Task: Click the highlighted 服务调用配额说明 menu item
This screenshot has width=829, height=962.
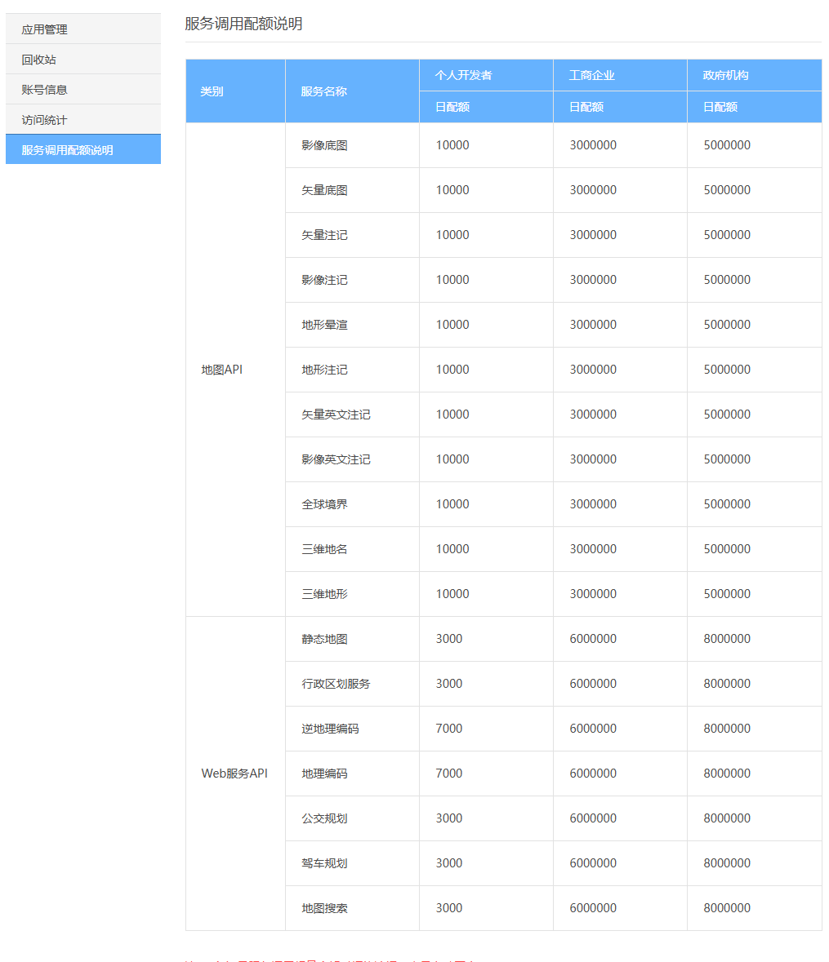Action: [x=68, y=150]
